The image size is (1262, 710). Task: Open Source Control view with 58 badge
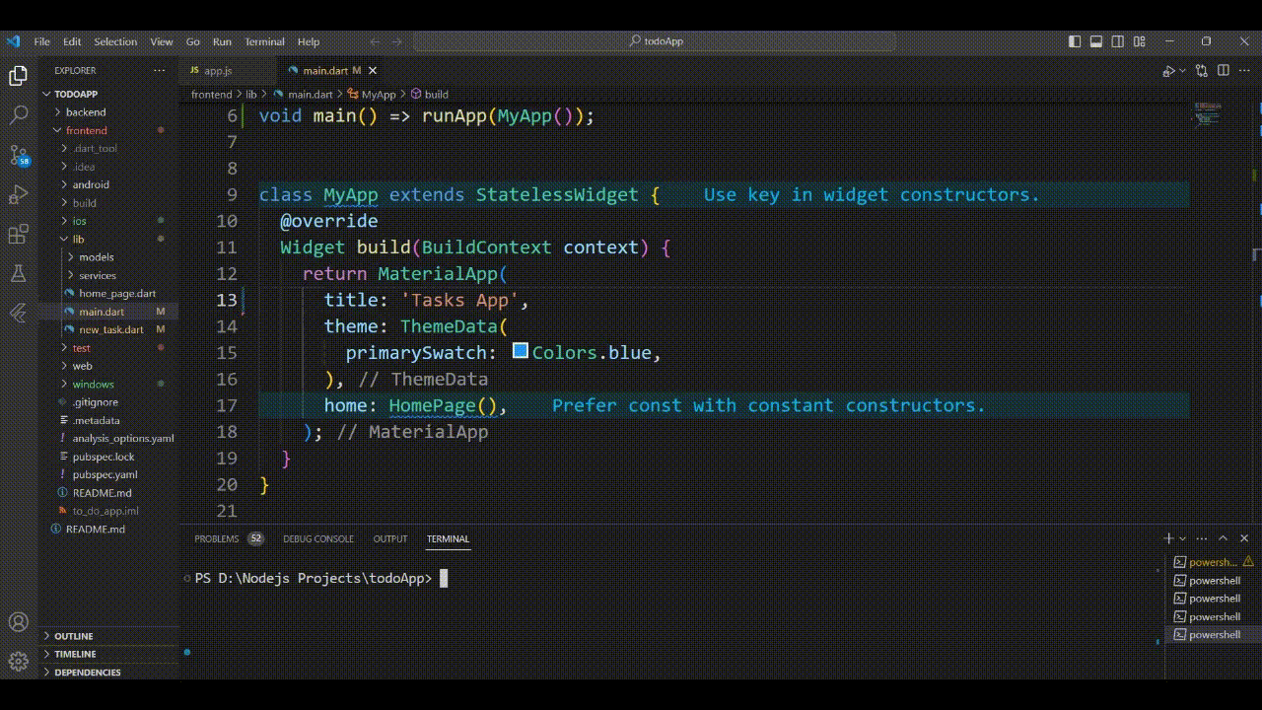pos(18,156)
